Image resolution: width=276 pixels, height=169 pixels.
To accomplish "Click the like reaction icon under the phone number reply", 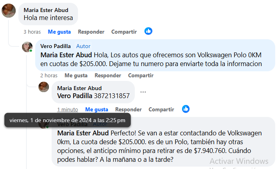I will click(186, 109).
